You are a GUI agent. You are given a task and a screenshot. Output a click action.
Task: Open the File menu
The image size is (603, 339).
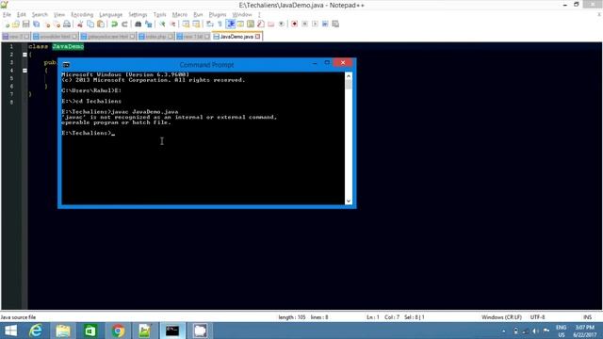[x=7, y=15]
